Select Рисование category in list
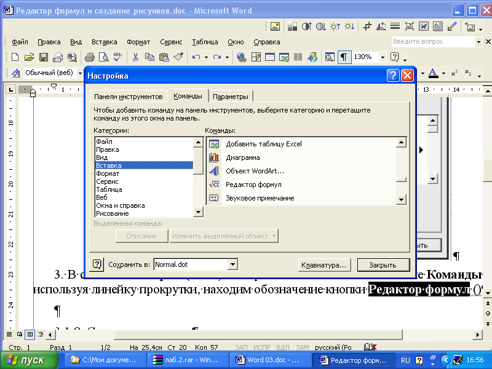Image resolution: width=492 pixels, height=369 pixels. tap(144, 213)
